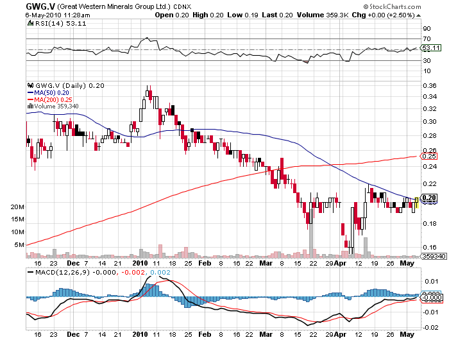Click the Last 0.20 value in header
The image size is (449, 340).
point(277,15)
